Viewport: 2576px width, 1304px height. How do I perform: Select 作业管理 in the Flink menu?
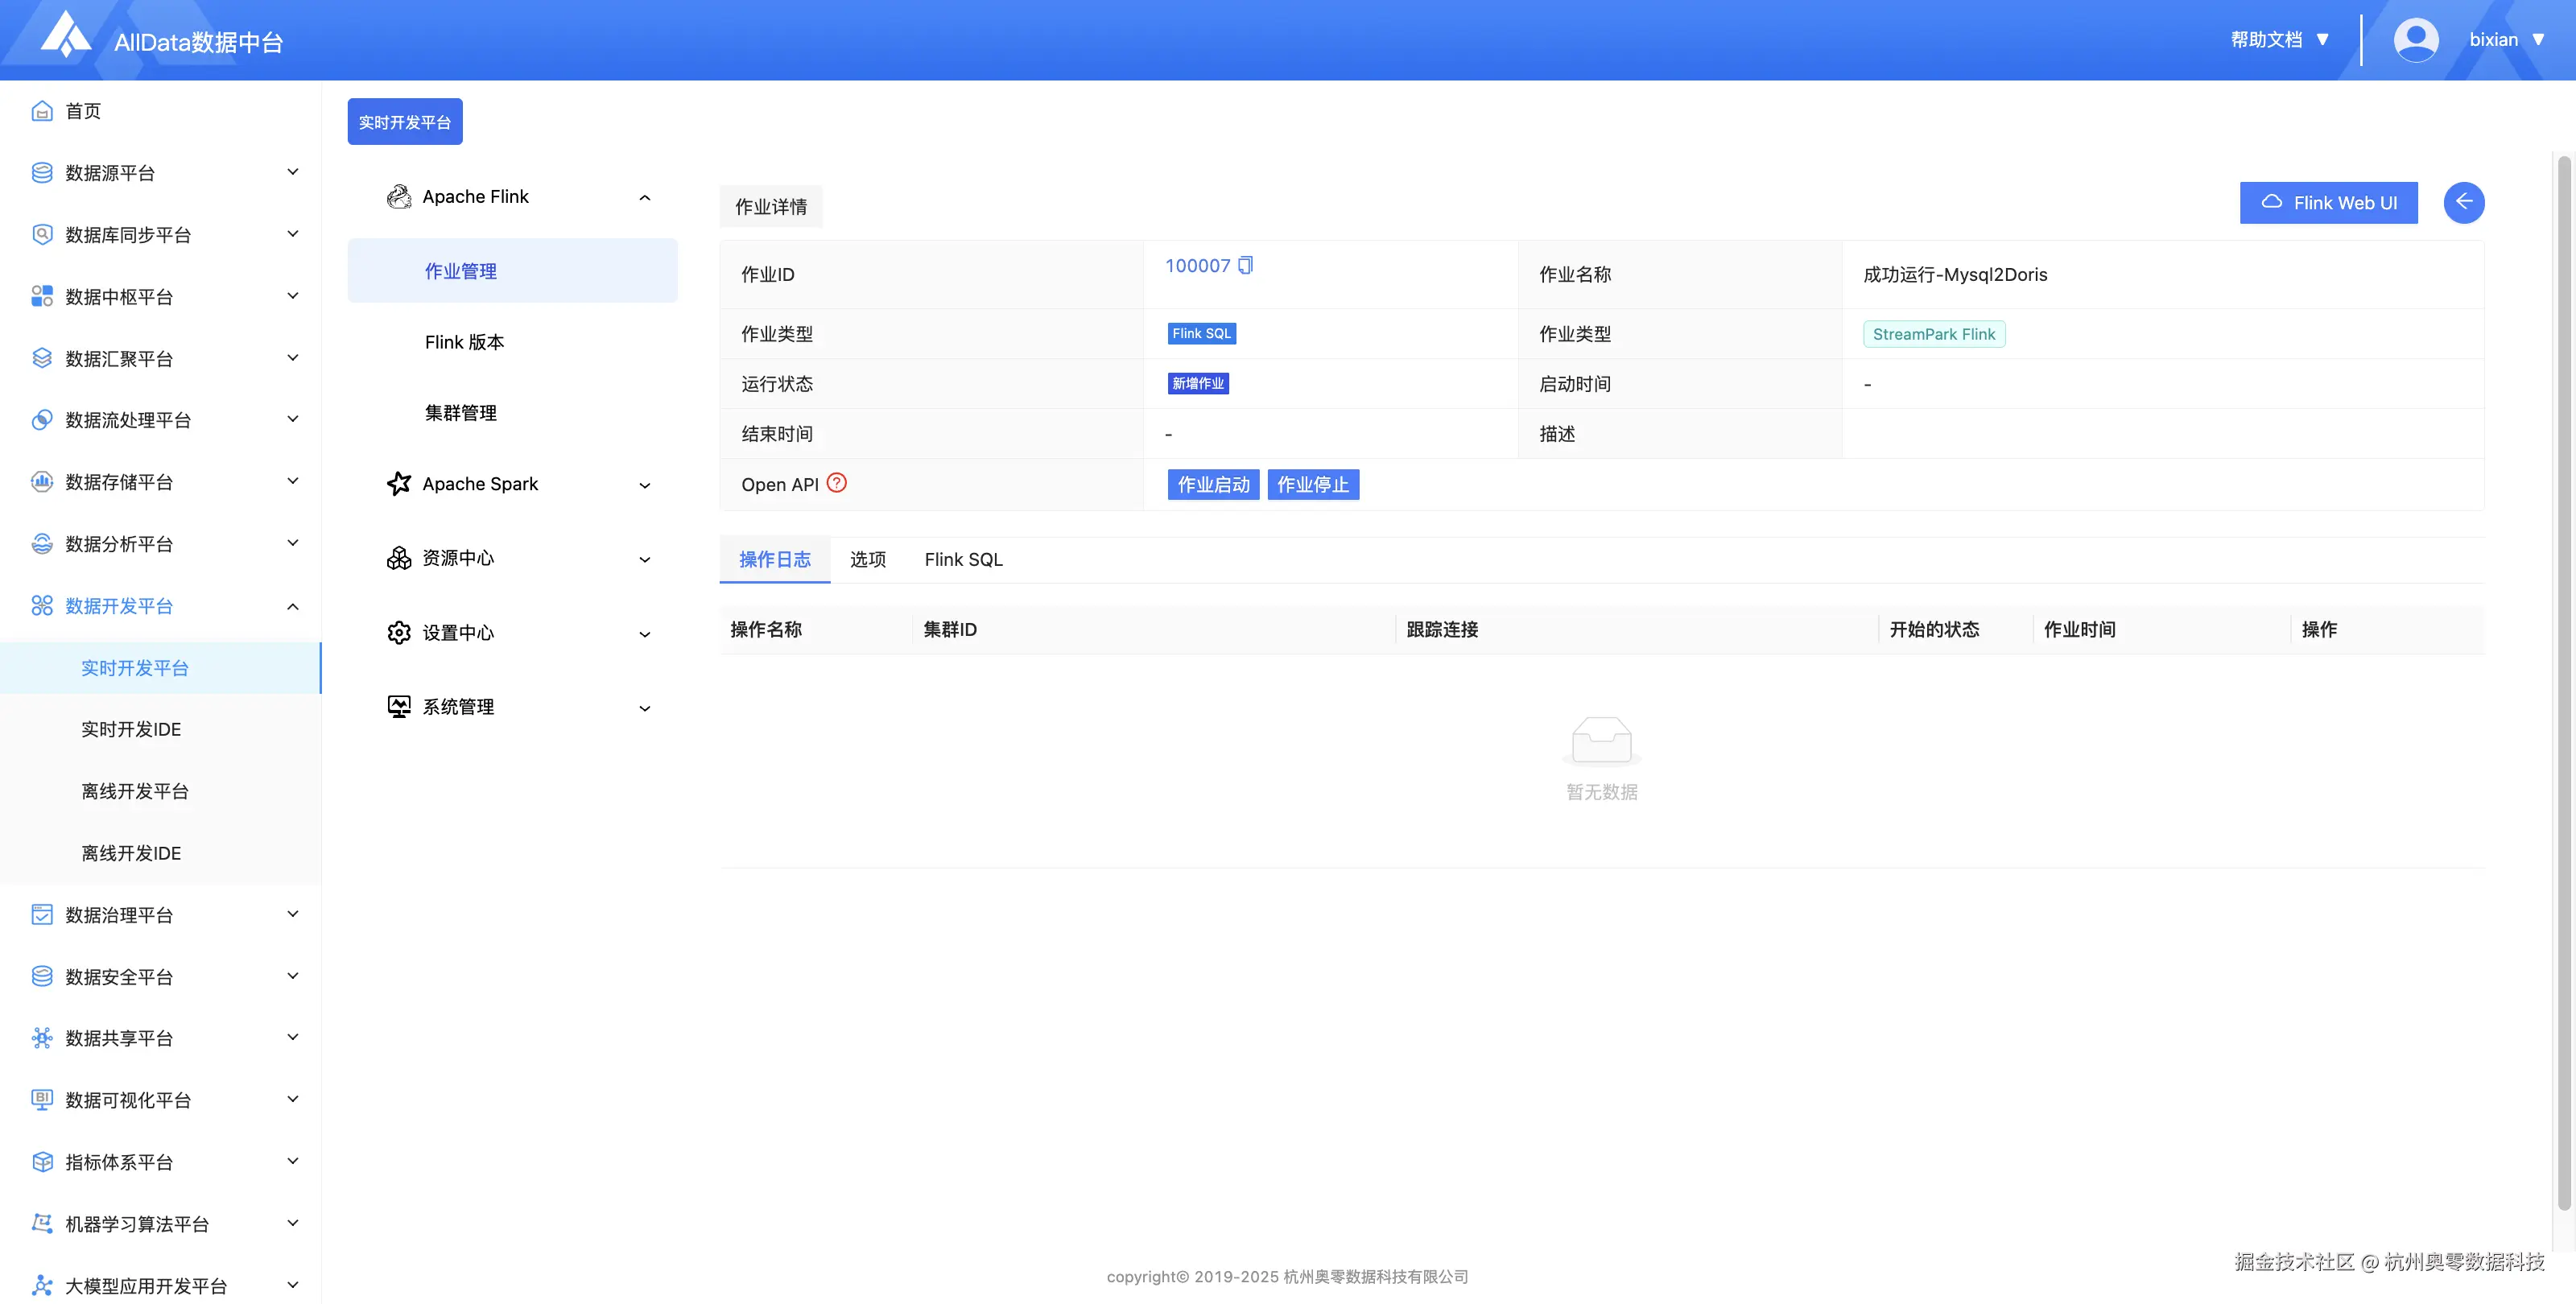[461, 270]
